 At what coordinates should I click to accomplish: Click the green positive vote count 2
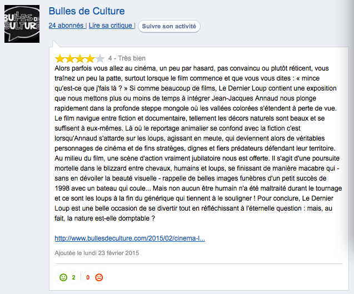pyautogui.click(x=73, y=277)
